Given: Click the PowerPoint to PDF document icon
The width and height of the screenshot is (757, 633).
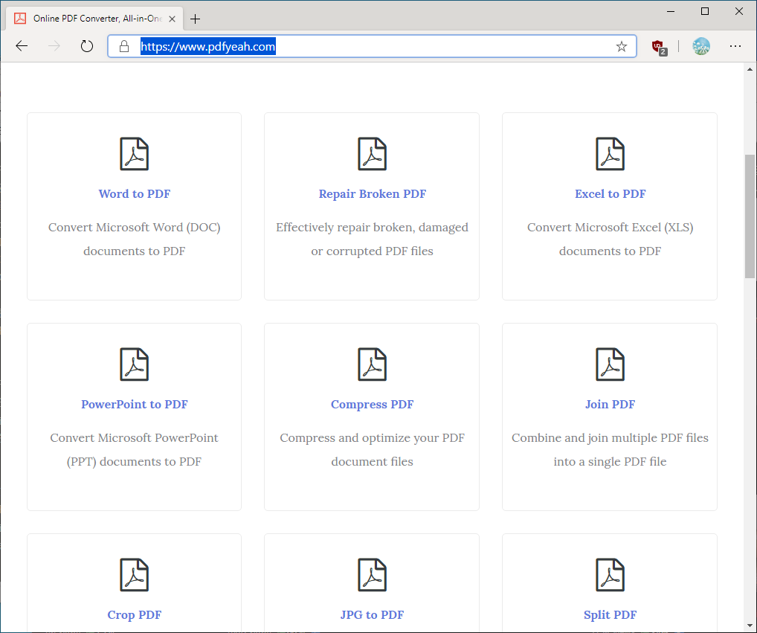Looking at the screenshot, I should click(x=134, y=364).
